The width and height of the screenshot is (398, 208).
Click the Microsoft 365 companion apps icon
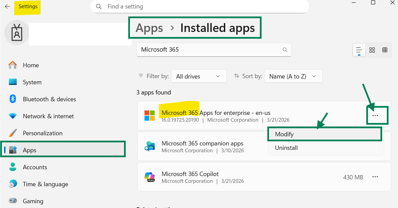(150, 146)
